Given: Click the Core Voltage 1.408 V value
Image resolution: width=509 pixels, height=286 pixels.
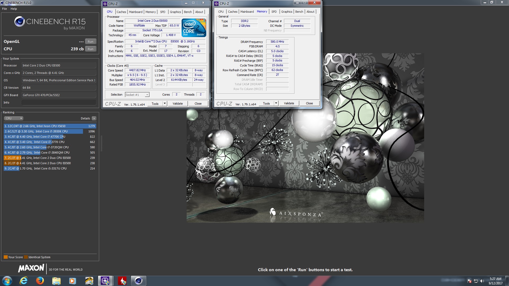Looking at the screenshot, I should click(x=171, y=35).
